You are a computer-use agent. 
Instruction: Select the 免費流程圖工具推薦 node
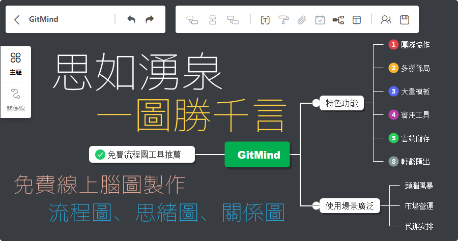pos(142,155)
